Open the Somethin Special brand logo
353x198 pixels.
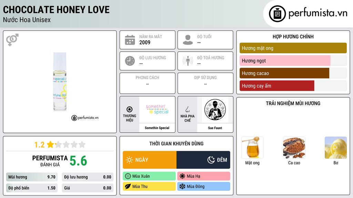(157, 110)
